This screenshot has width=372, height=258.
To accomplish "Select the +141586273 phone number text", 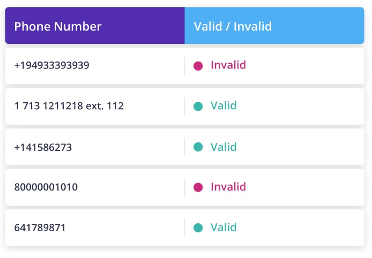I will point(43,147).
